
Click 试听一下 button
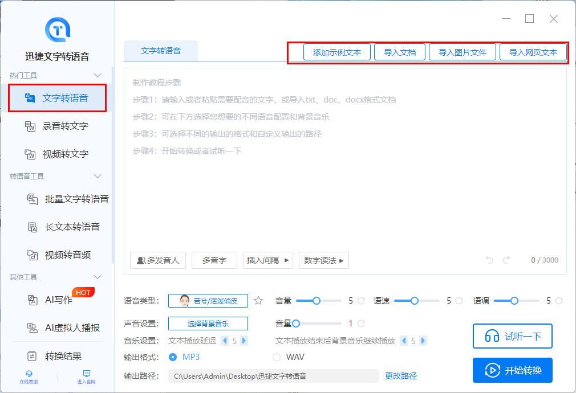[513, 335]
